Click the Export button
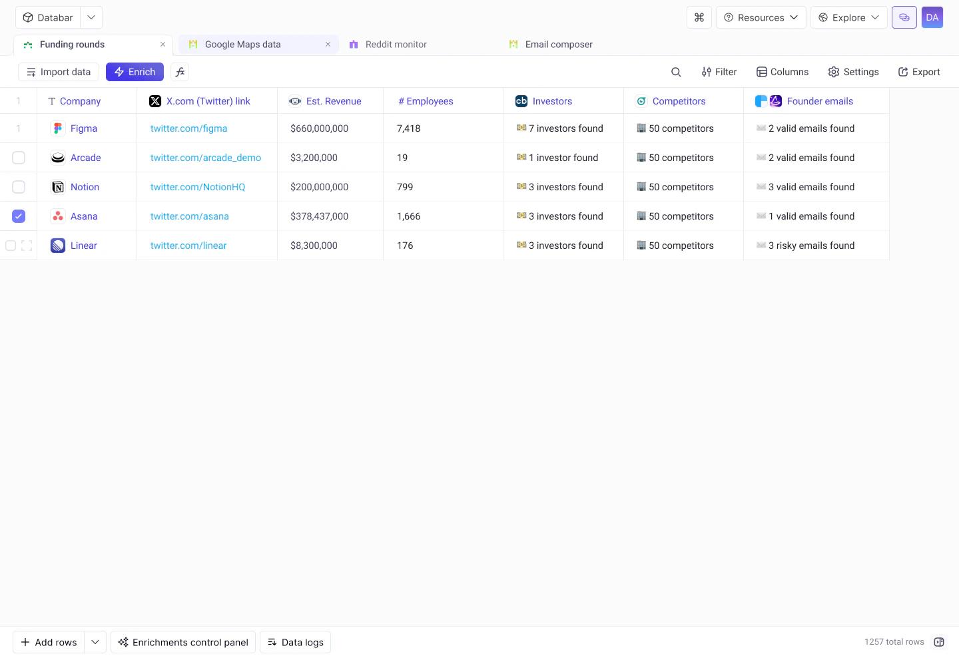 (x=919, y=72)
